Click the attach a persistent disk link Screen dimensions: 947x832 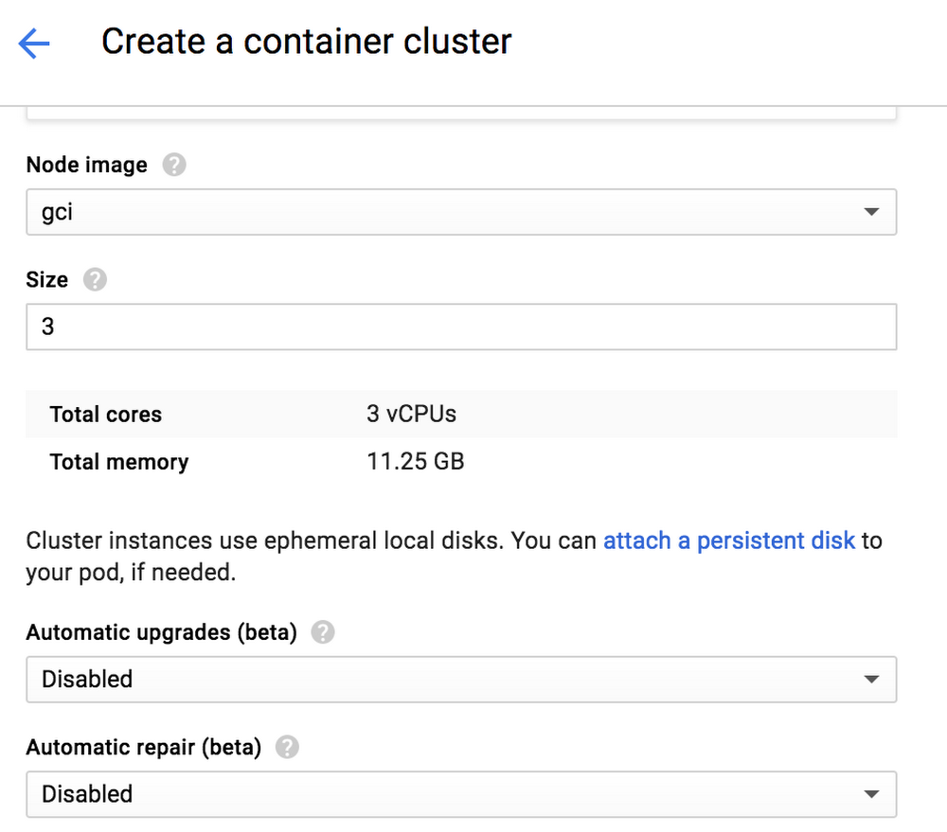(x=728, y=540)
